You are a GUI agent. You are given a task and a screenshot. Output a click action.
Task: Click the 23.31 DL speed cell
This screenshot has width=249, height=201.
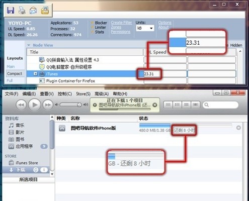click(x=165, y=74)
